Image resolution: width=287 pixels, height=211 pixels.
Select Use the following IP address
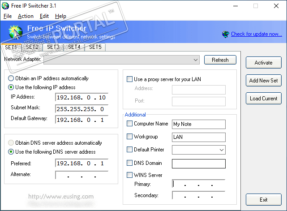[x=42, y=87]
